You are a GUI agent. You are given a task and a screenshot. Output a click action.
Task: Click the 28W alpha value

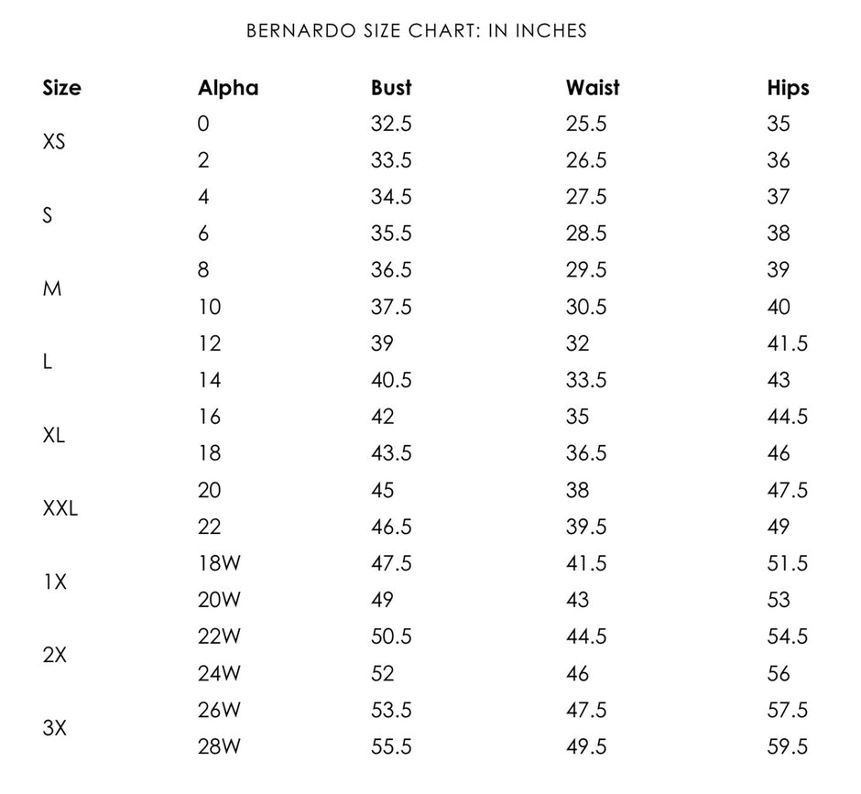coord(219,746)
